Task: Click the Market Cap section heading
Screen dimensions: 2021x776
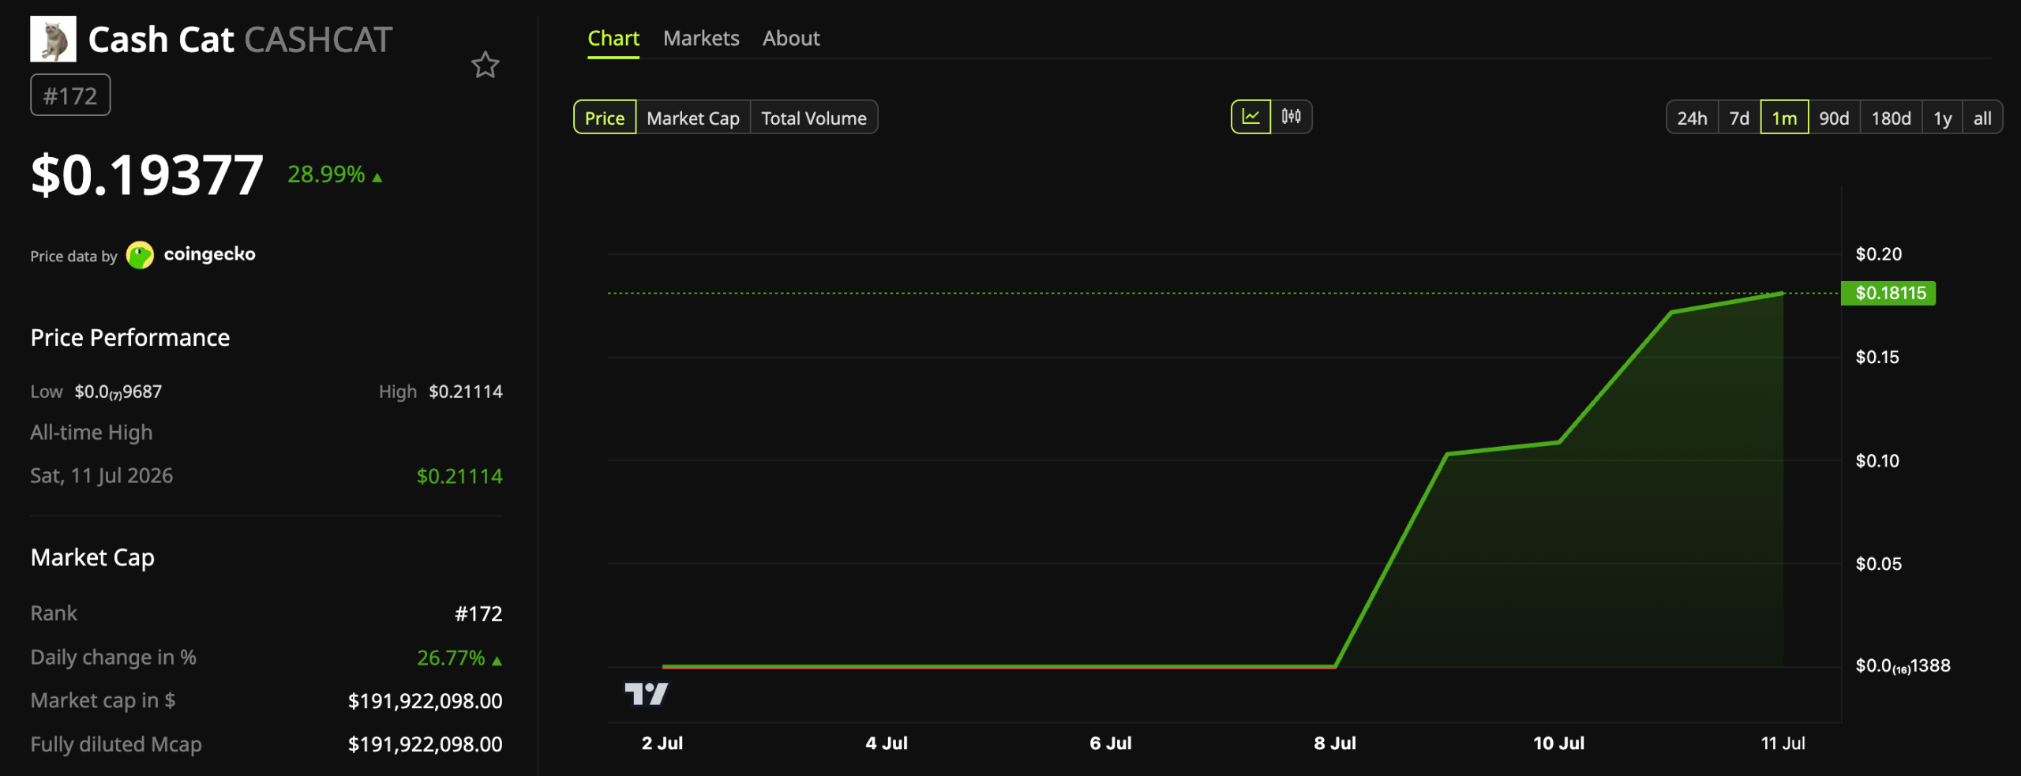Action: tap(92, 558)
